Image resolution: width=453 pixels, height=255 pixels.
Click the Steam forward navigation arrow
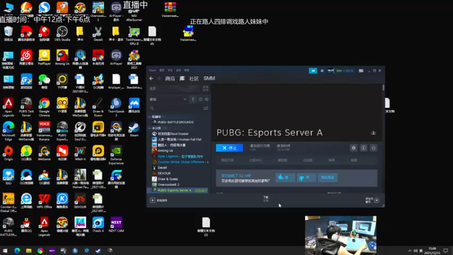[159, 78]
